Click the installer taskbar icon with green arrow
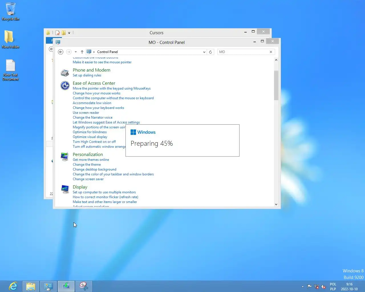 tap(66, 286)
